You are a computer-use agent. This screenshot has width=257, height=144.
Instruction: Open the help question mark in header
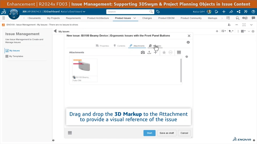pos(253,11)
